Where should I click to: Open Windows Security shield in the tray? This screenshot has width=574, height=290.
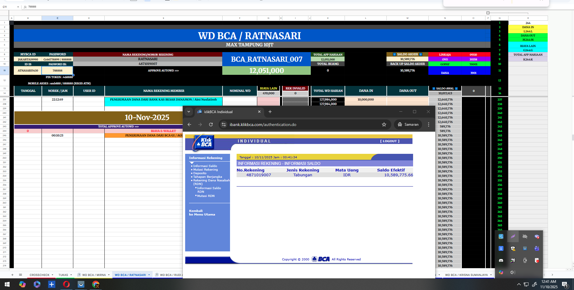coord(513,248)
